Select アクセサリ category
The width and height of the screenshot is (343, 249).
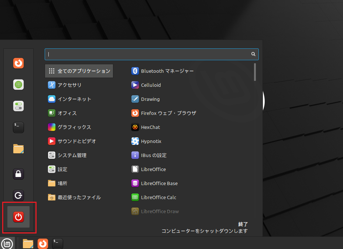[79, 85]
